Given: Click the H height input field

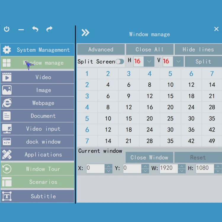Looking at the screenshot, I should point(205,169).
